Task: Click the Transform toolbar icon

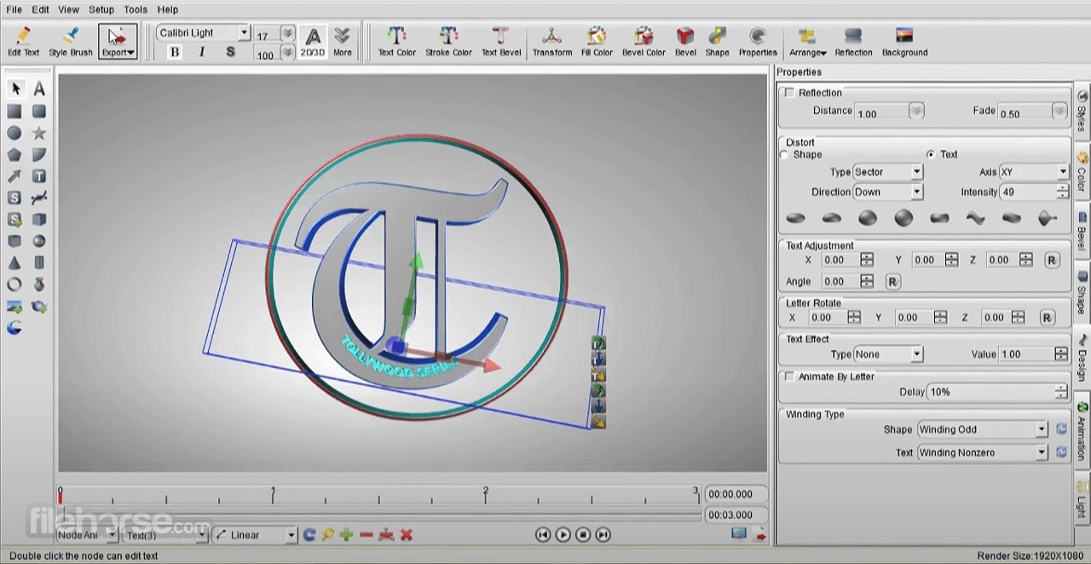Action: (552, 42)
